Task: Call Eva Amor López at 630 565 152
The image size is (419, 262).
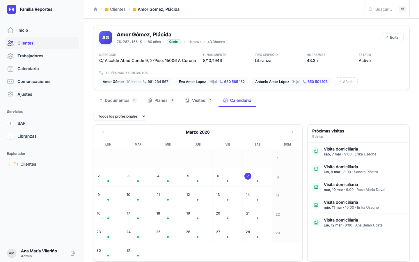Action: point(234,82)
